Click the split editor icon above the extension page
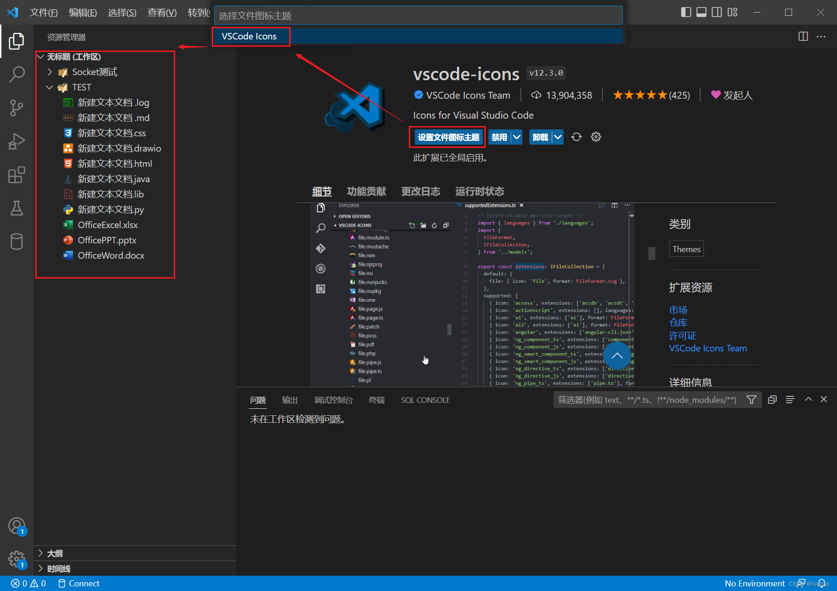This screenshot has width=837, height=591. 803,37
